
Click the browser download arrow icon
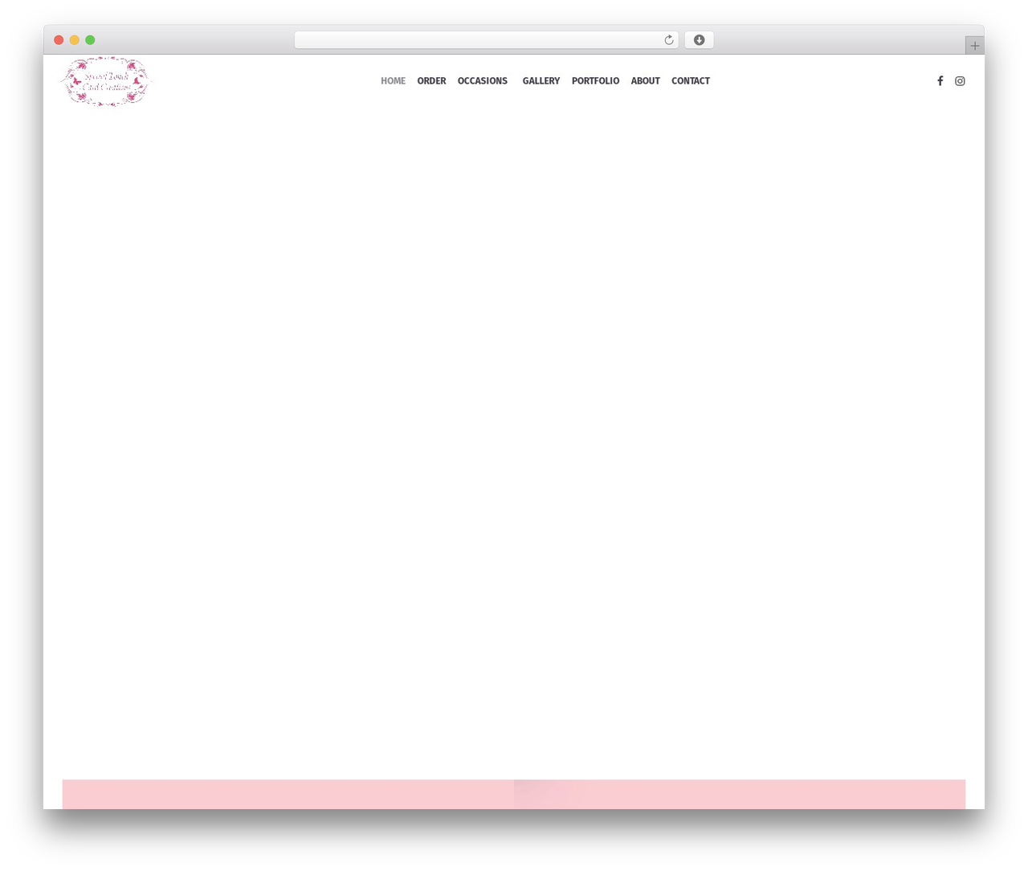point(699,40)
